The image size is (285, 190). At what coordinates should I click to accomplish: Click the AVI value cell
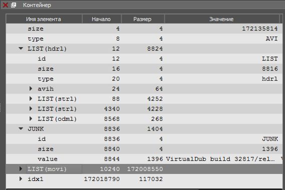[272, 38]
